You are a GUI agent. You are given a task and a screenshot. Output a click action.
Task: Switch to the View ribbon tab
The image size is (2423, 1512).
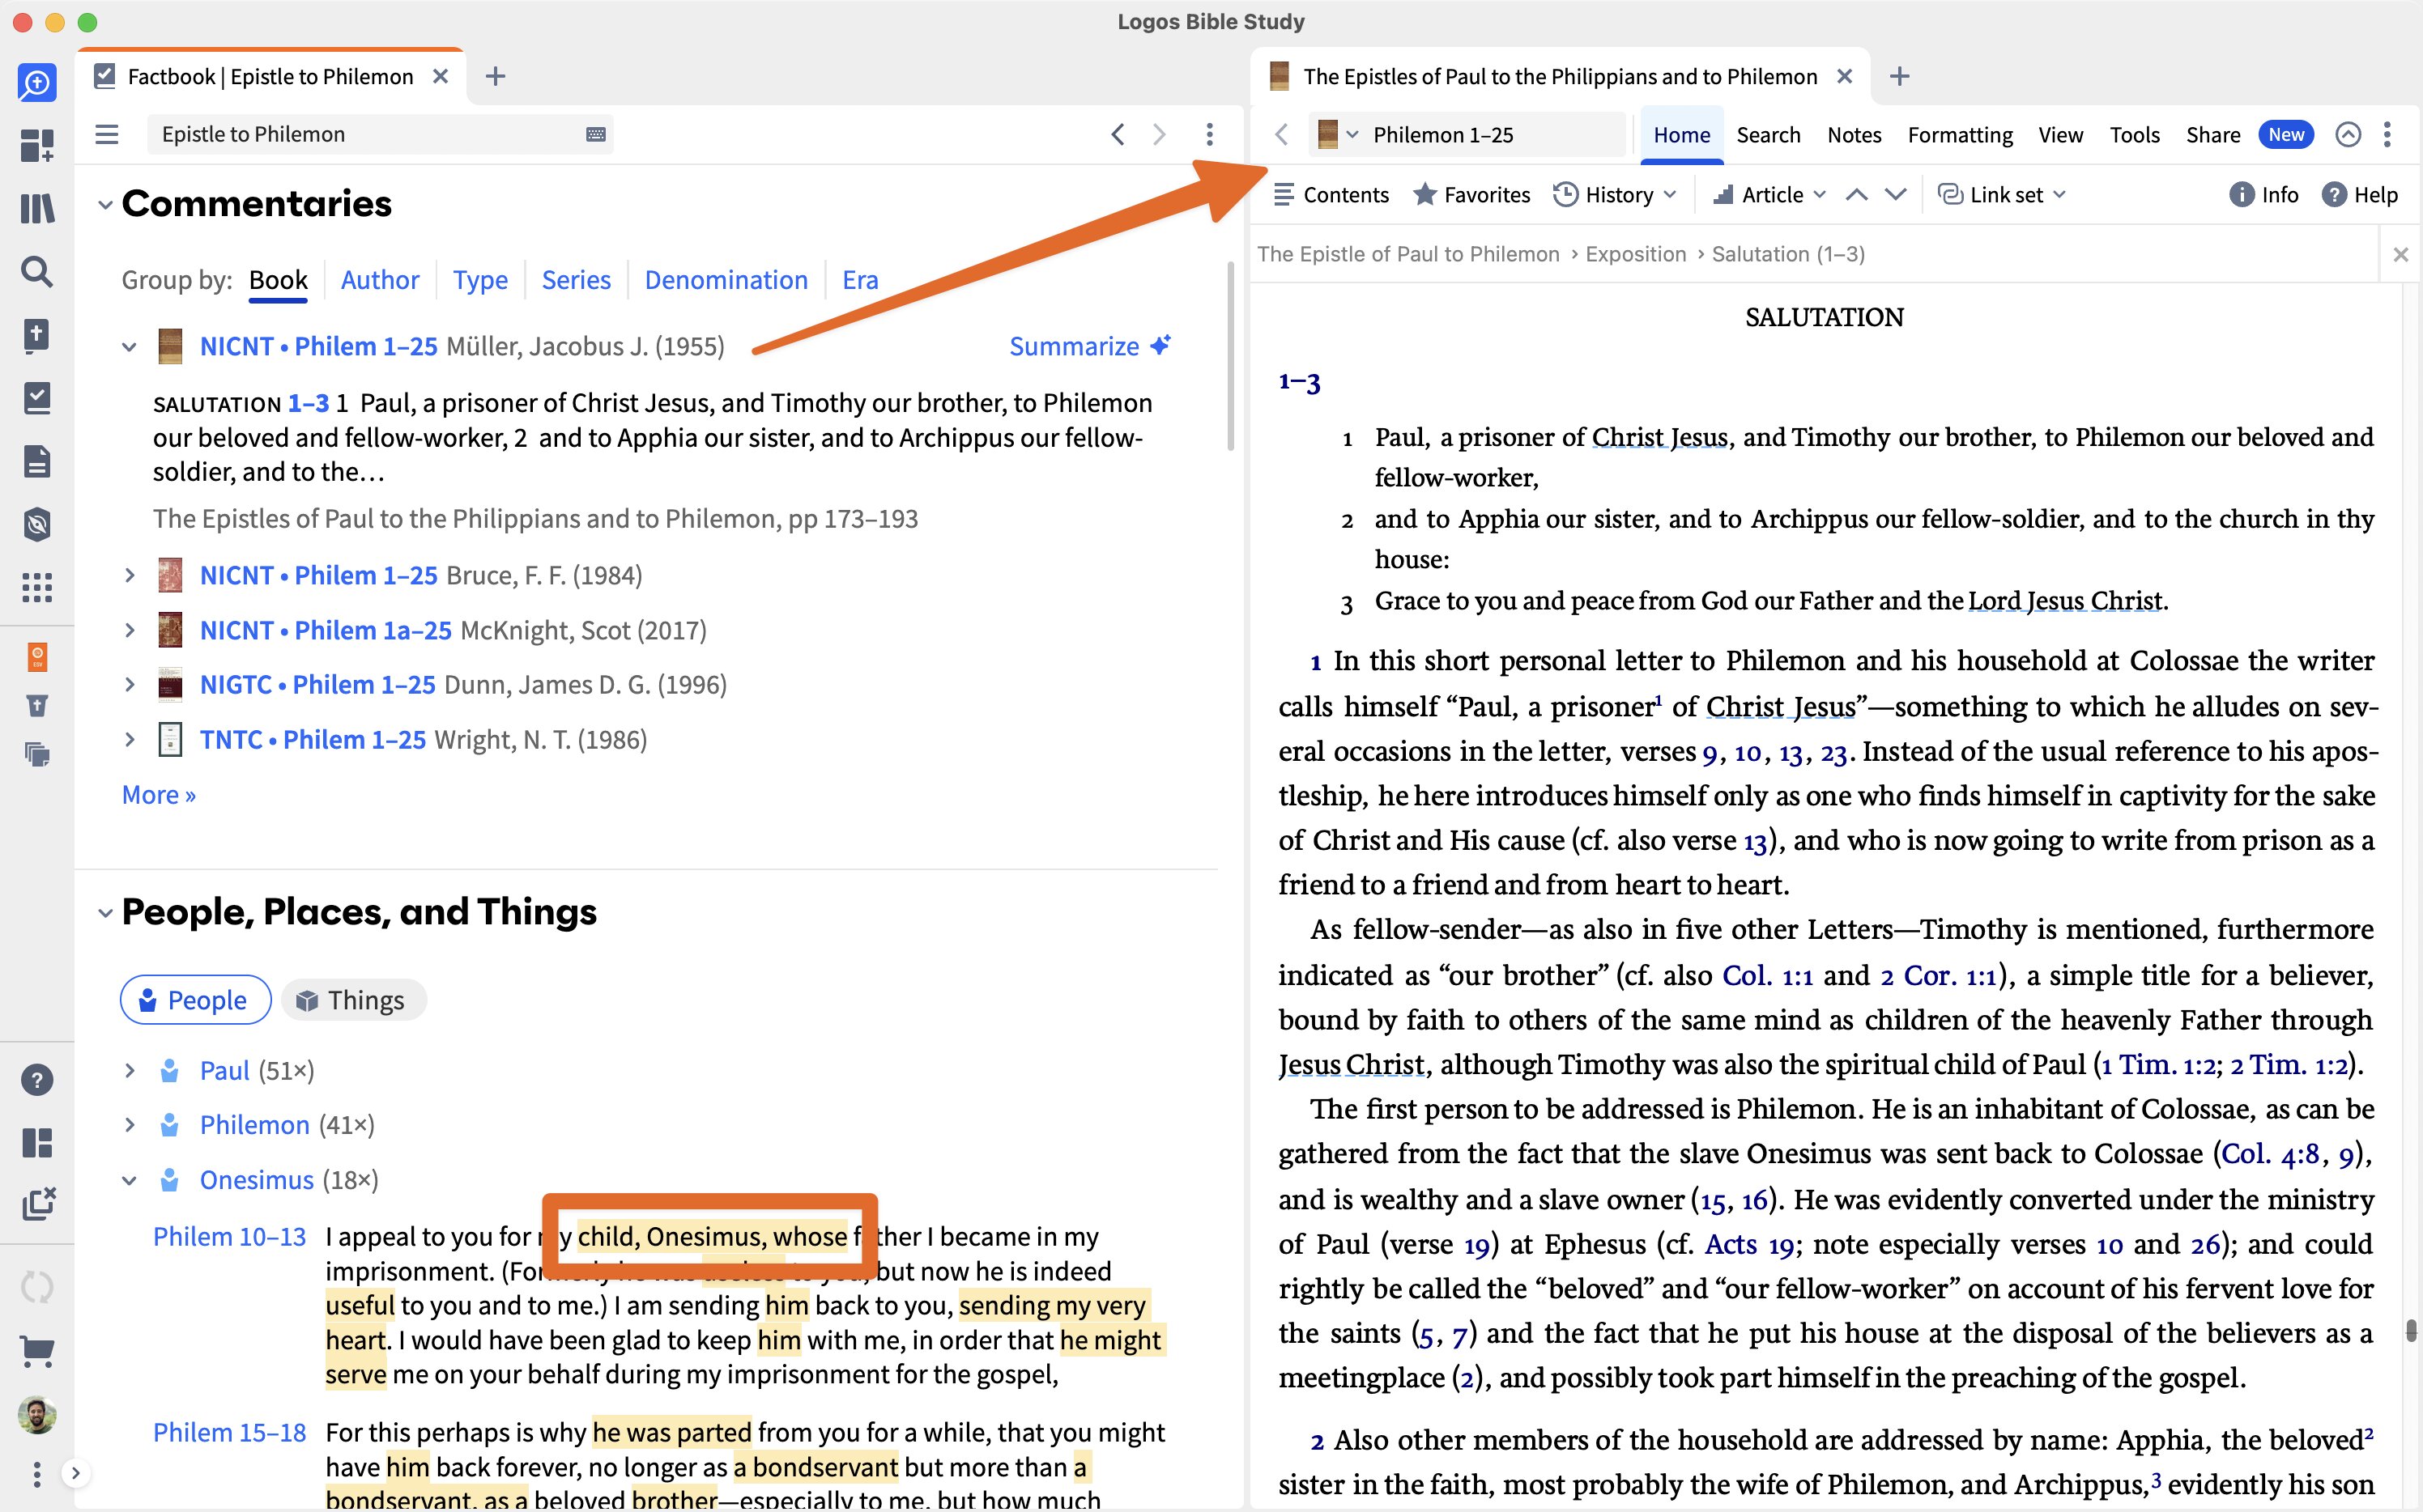tap(2061, 134)
